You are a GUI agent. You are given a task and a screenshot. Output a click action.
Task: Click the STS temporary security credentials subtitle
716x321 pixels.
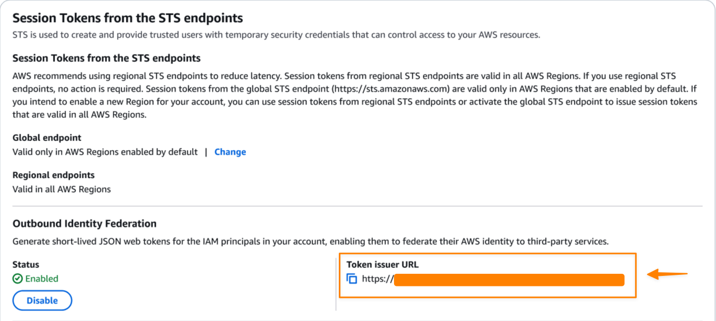click(x=276, y=35)
